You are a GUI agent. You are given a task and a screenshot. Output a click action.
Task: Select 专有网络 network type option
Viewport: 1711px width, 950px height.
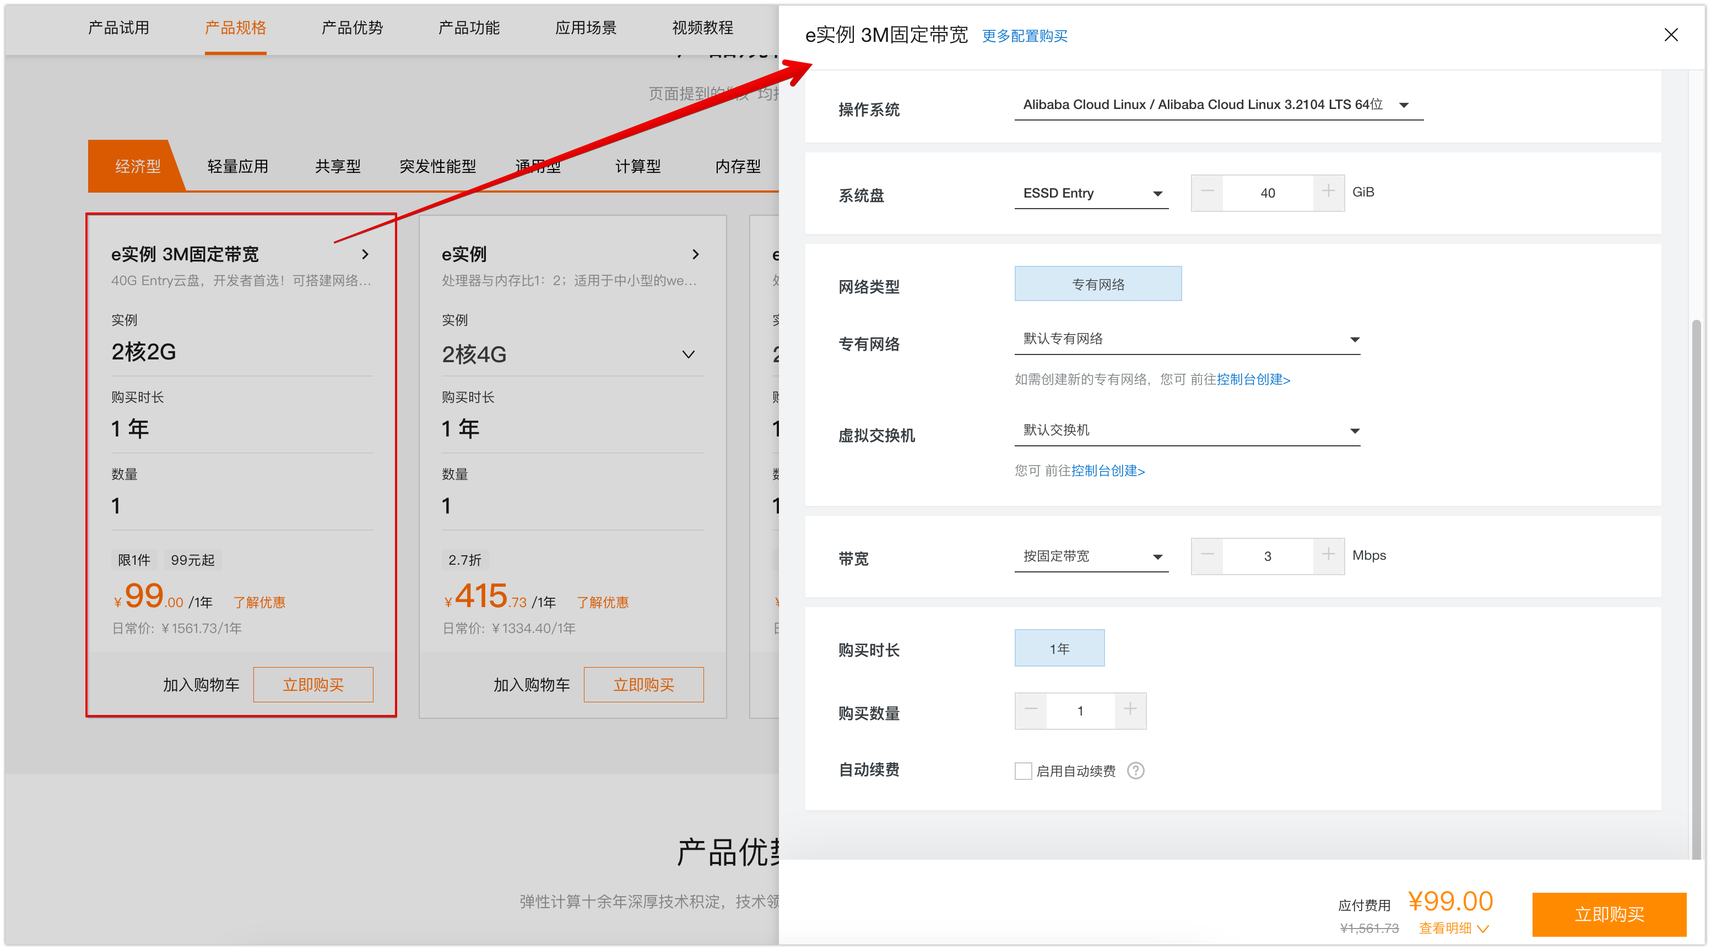tap(1097, 284)
